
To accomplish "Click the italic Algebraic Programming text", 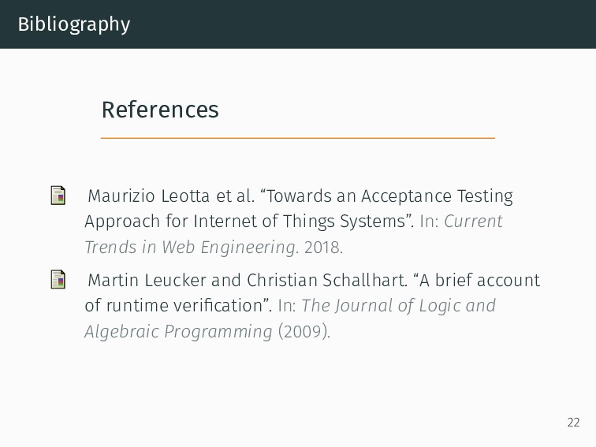I will [x=179, y=331].
